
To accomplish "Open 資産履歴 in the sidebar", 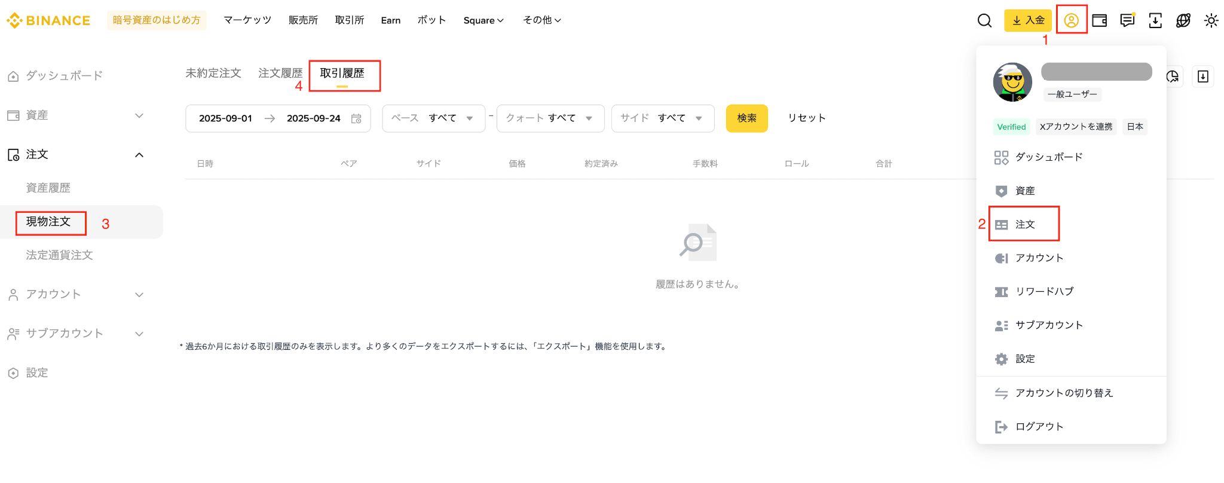I will pos(48,188).
